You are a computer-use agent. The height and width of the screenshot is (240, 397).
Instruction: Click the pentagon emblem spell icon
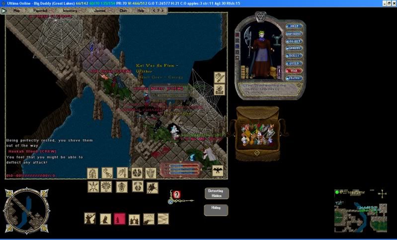(x=122, y=187)
